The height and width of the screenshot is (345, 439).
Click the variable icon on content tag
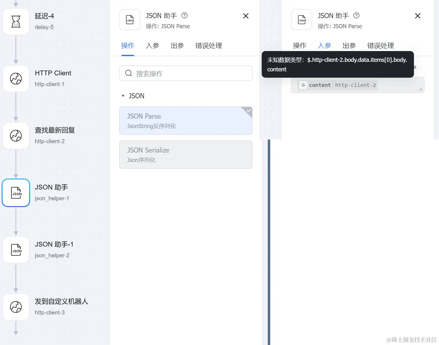tap(303, 85)
